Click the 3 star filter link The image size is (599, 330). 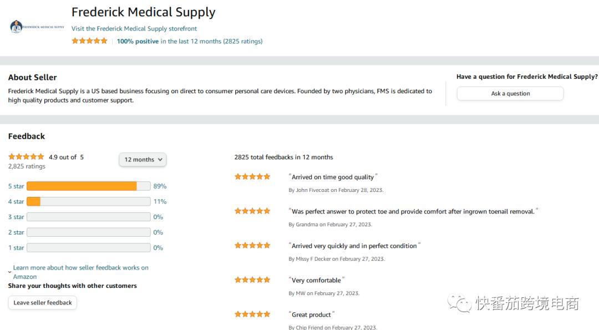(x=16, y=217)
